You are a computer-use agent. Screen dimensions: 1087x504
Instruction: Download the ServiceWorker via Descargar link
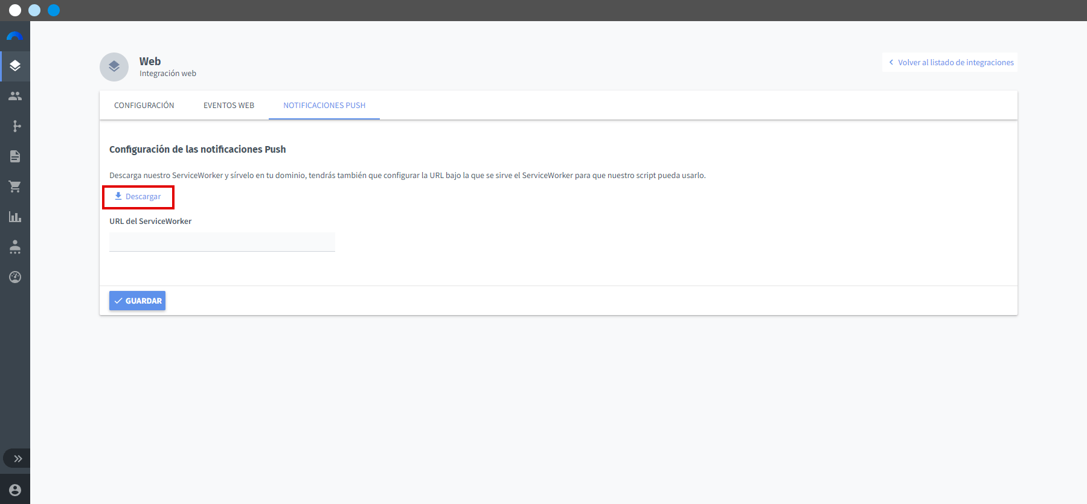[x=138, y=197]
